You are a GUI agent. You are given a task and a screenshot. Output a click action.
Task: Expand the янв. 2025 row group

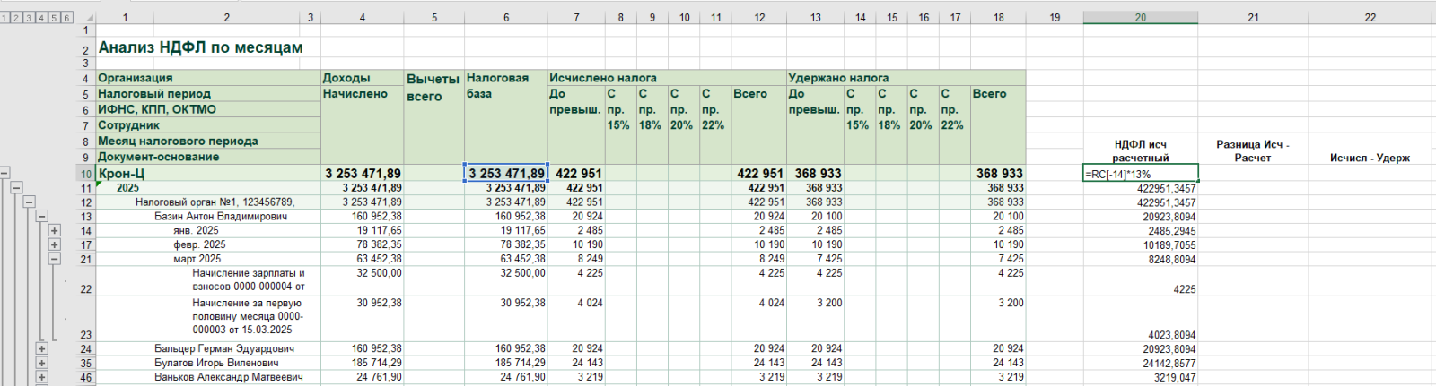(x=54, y=231)
